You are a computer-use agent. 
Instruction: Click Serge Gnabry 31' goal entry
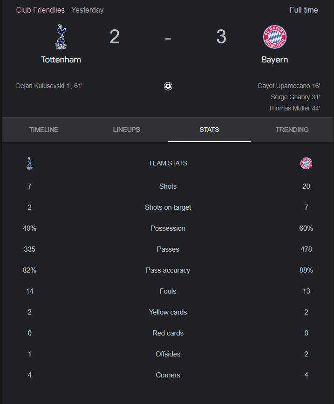(x=295, y=97)
